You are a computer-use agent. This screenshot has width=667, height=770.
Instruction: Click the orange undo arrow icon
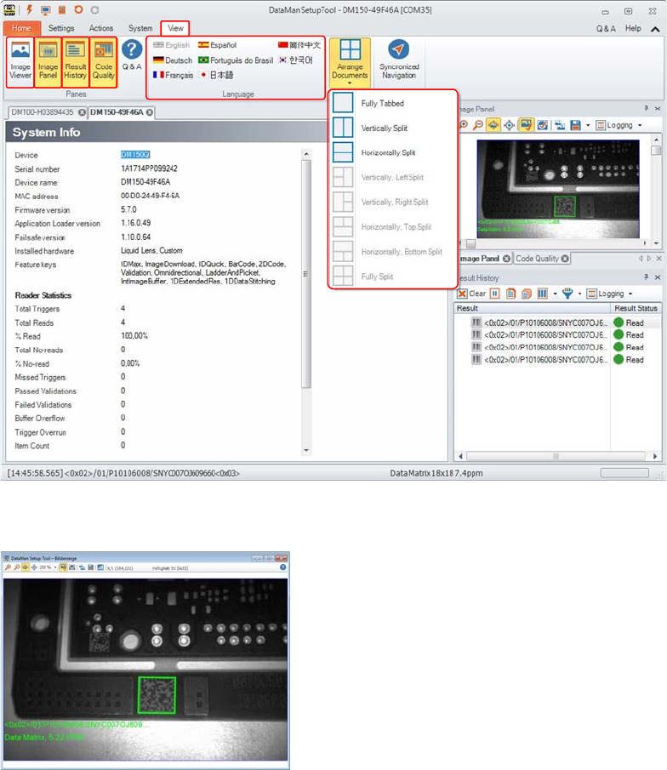click(78, 9)
